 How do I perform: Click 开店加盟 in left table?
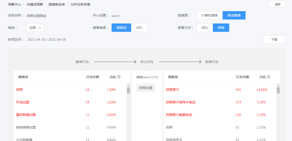point(22,102)
